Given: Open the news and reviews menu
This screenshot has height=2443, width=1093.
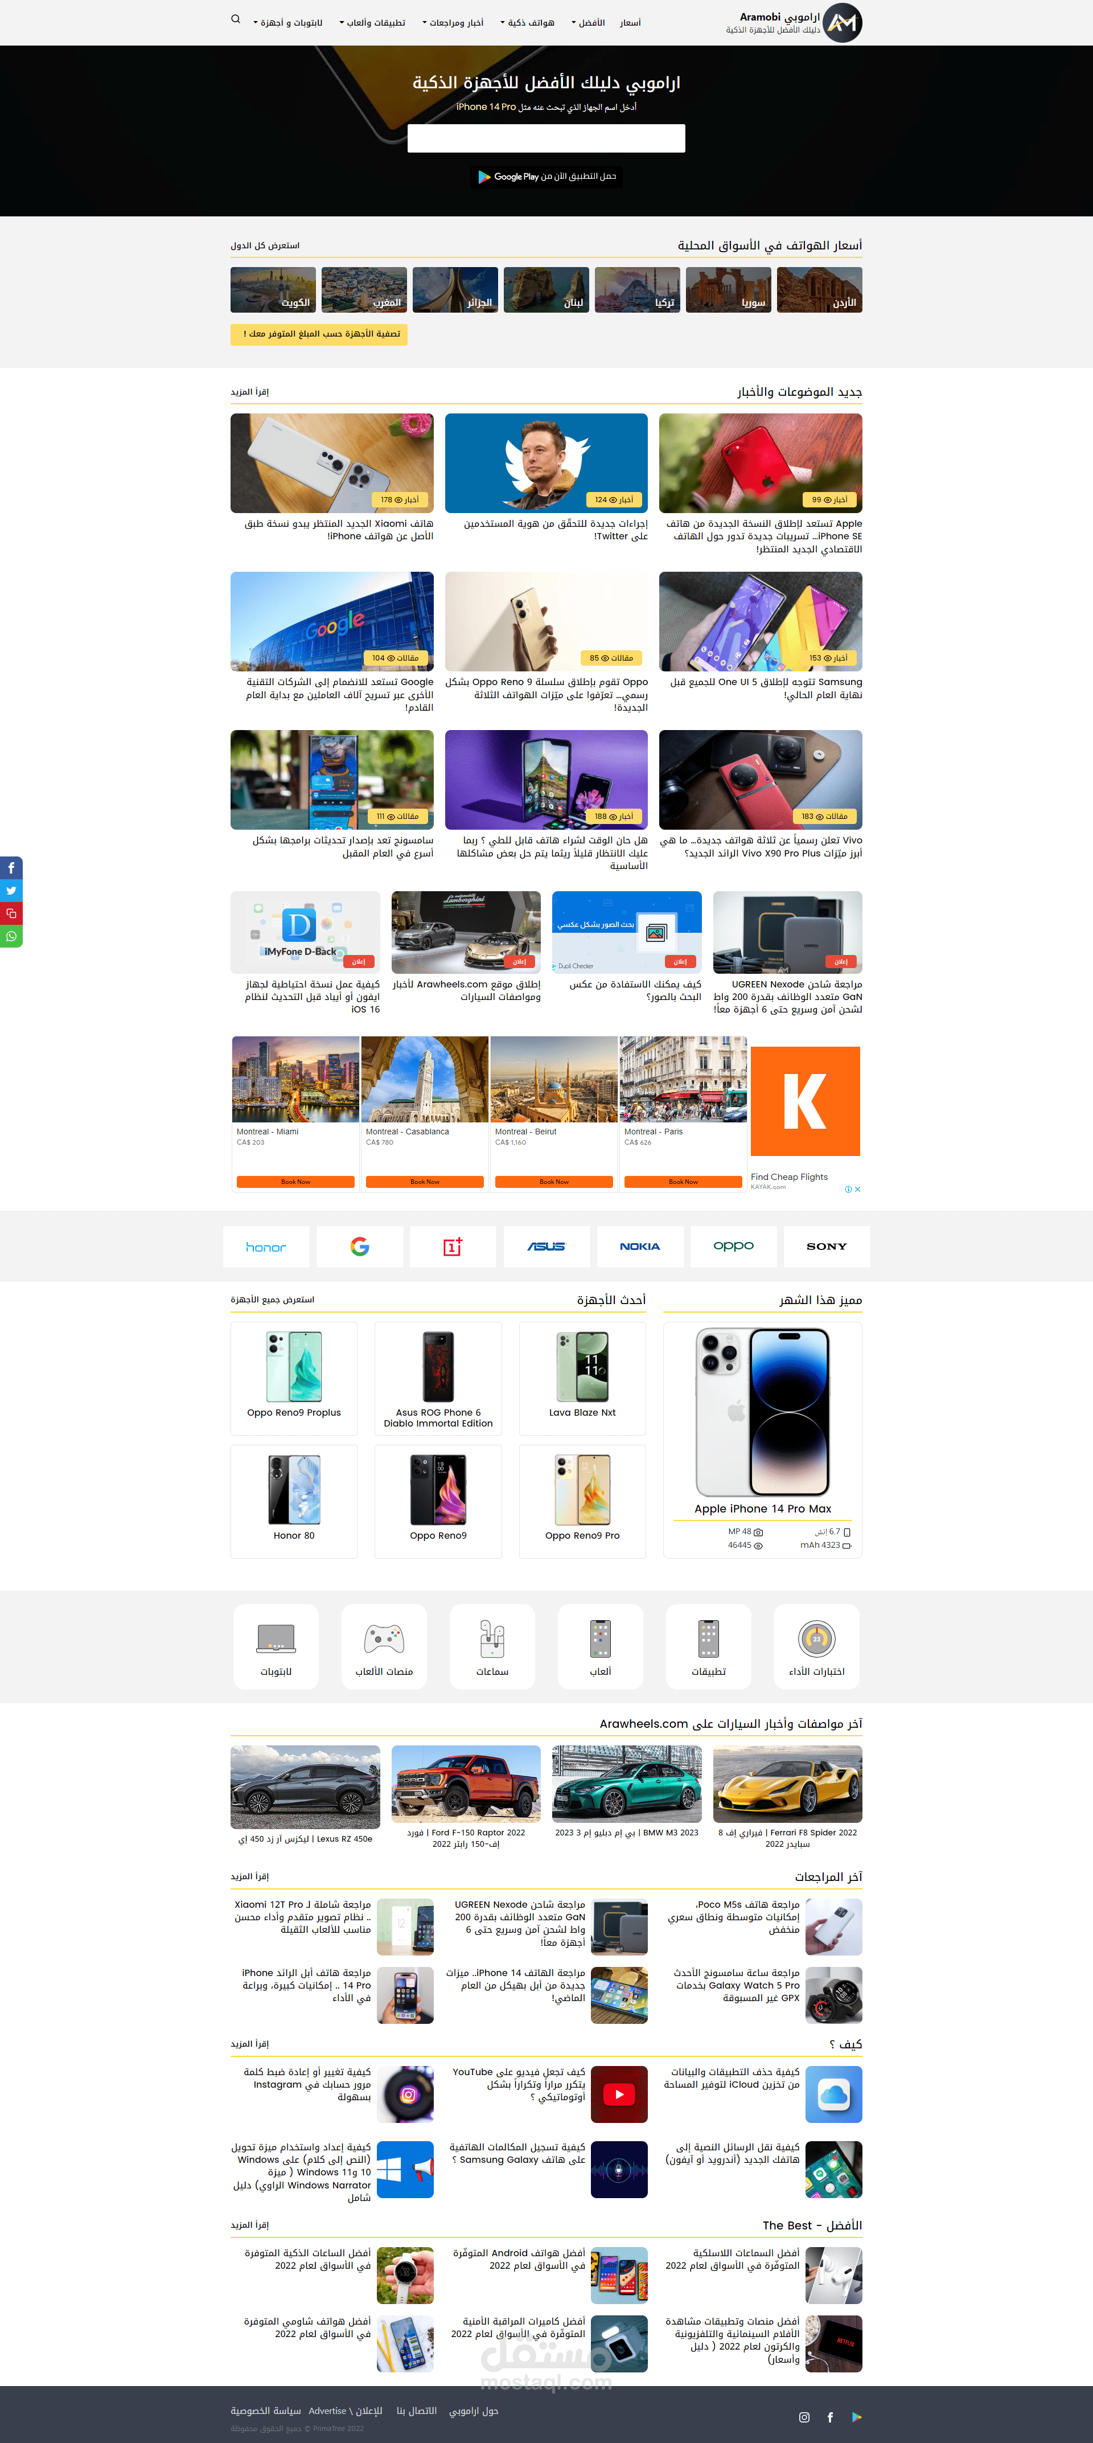Looking at the screenshot, I should 453,23.
